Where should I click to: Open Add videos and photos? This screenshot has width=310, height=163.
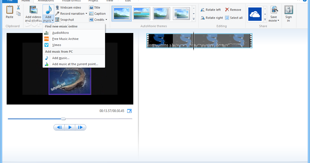click(33, 14)
